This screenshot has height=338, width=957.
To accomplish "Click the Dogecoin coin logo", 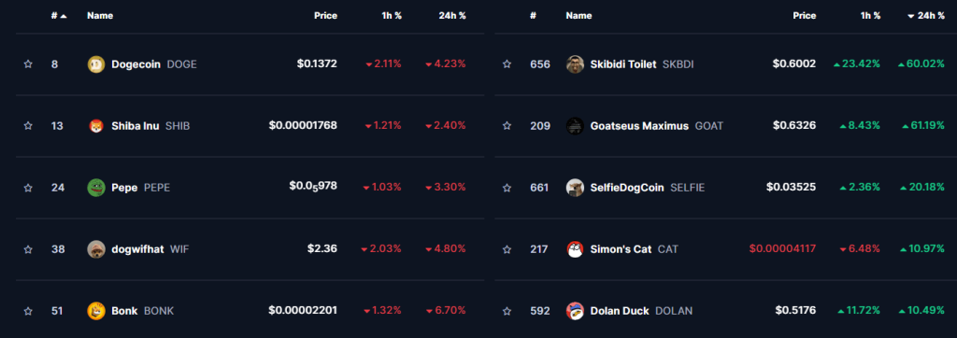I will 96,64.
